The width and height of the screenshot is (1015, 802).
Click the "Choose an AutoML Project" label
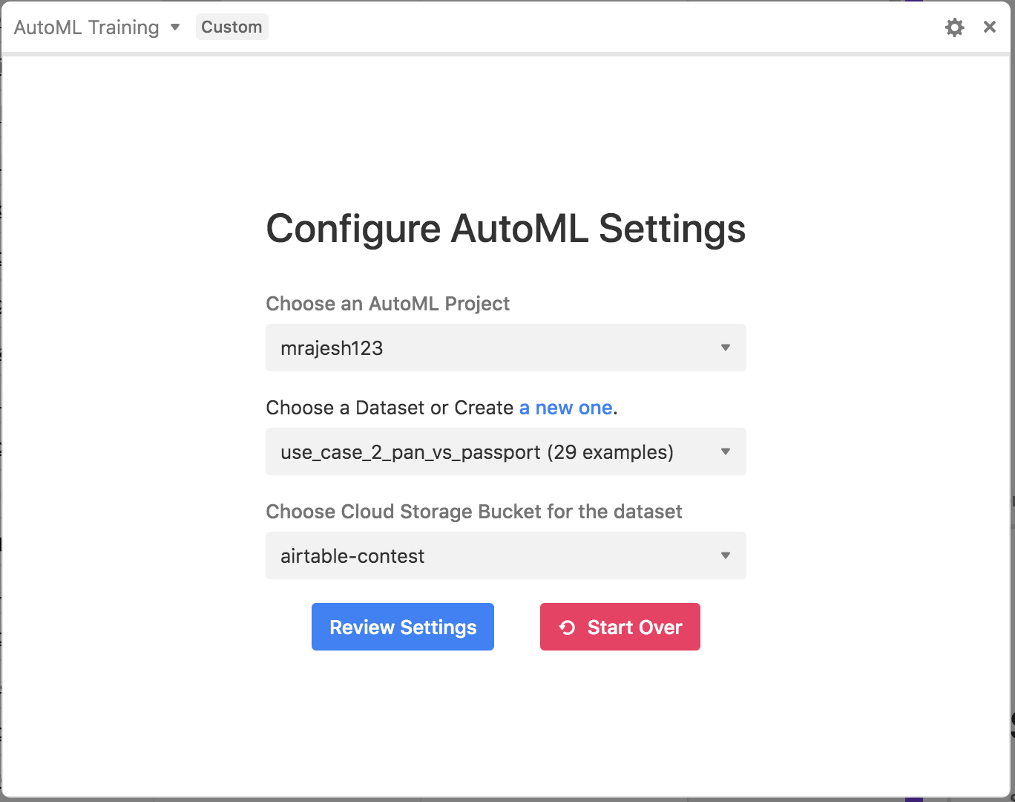click(x=387, y=304)
